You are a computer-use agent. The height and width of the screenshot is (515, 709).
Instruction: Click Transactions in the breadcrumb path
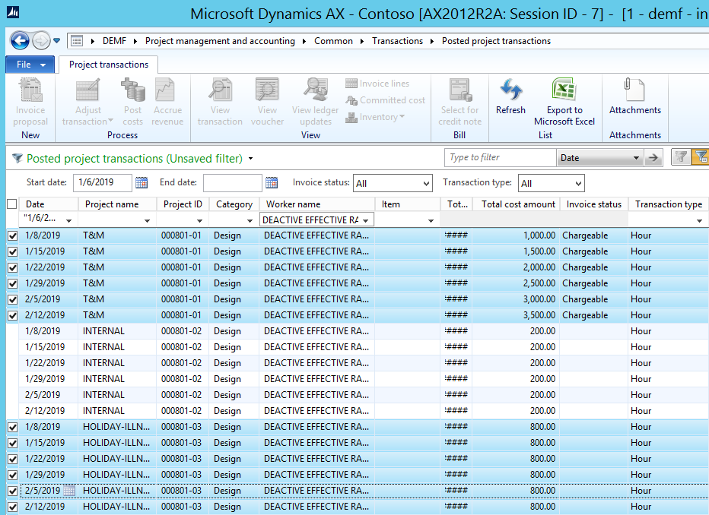point(397,41)
